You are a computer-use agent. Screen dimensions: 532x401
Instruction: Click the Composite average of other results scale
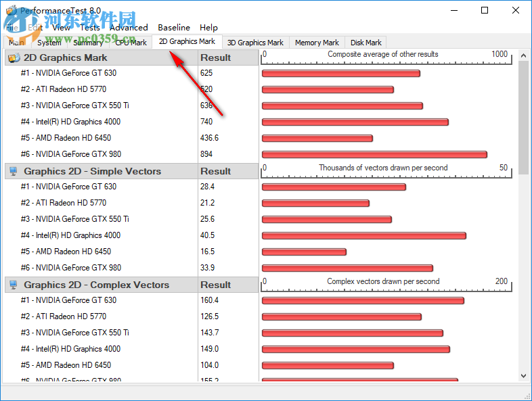(x=386, y=57)
